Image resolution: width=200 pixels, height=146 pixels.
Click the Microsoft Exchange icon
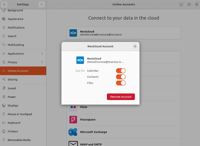[x=73, y=132]
